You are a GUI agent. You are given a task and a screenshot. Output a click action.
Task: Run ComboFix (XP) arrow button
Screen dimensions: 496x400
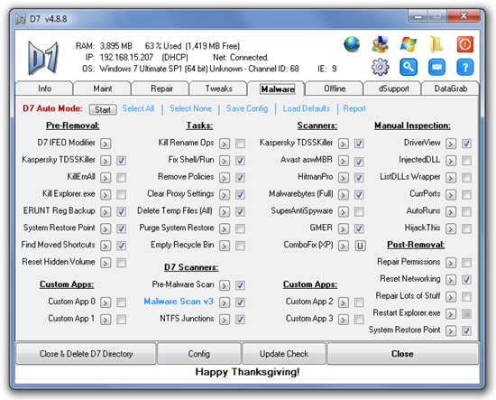(x=344, y=246)
